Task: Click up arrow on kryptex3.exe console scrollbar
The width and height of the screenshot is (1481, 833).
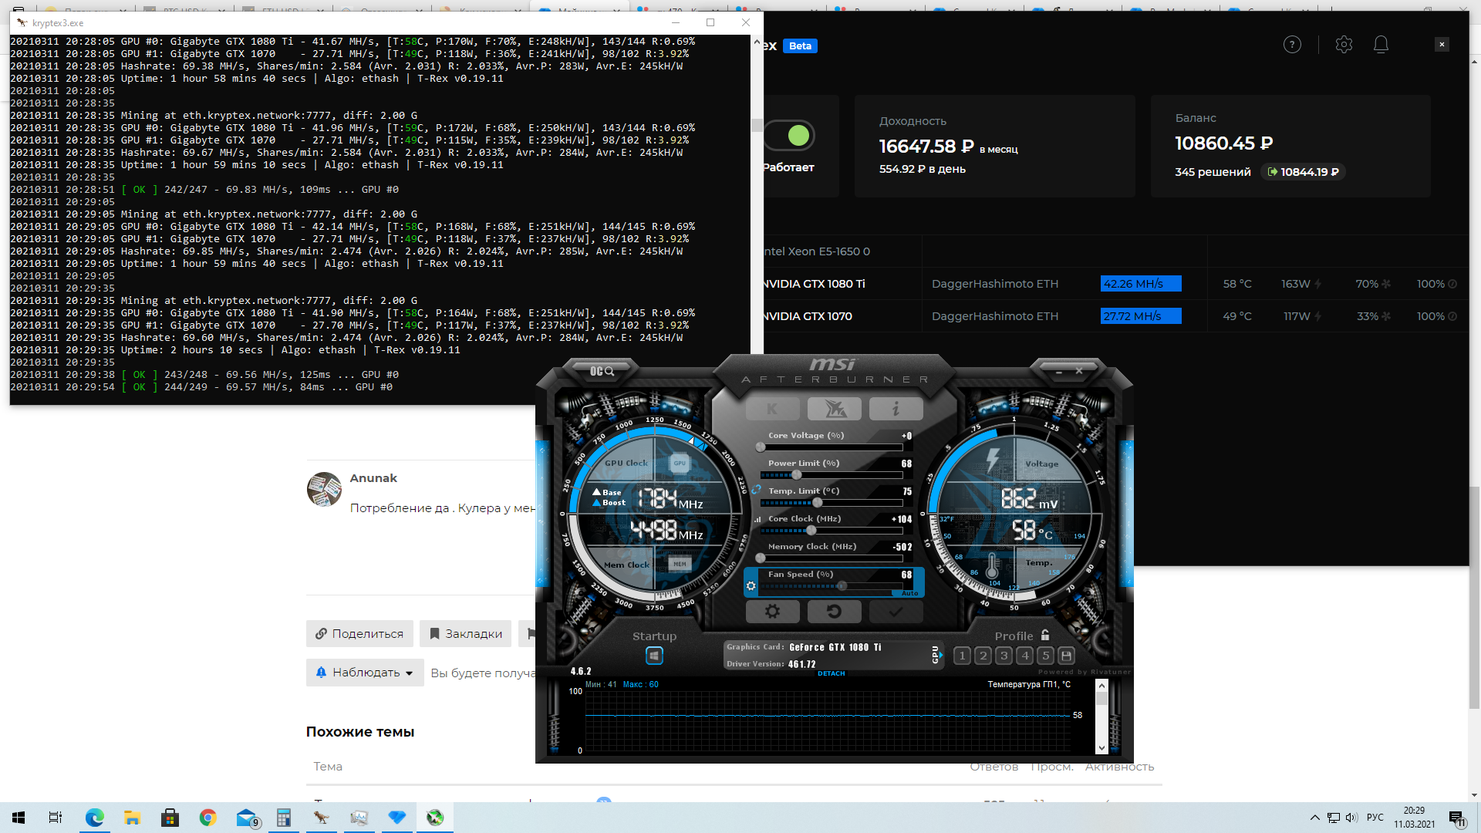Action: click(x=757, y=42)
